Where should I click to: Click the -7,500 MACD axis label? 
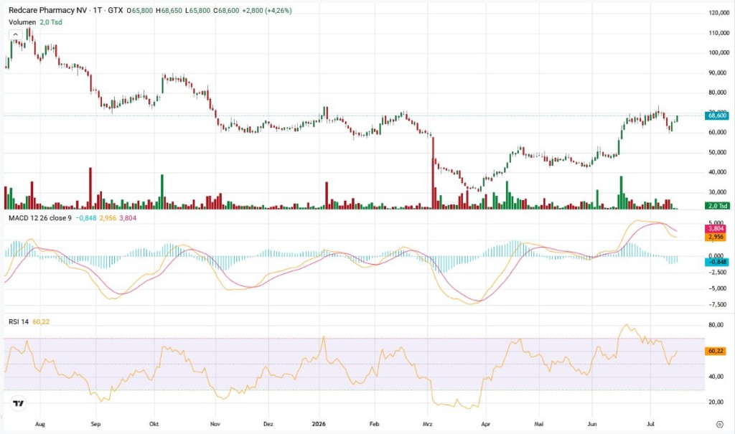[x=717, y=305]
